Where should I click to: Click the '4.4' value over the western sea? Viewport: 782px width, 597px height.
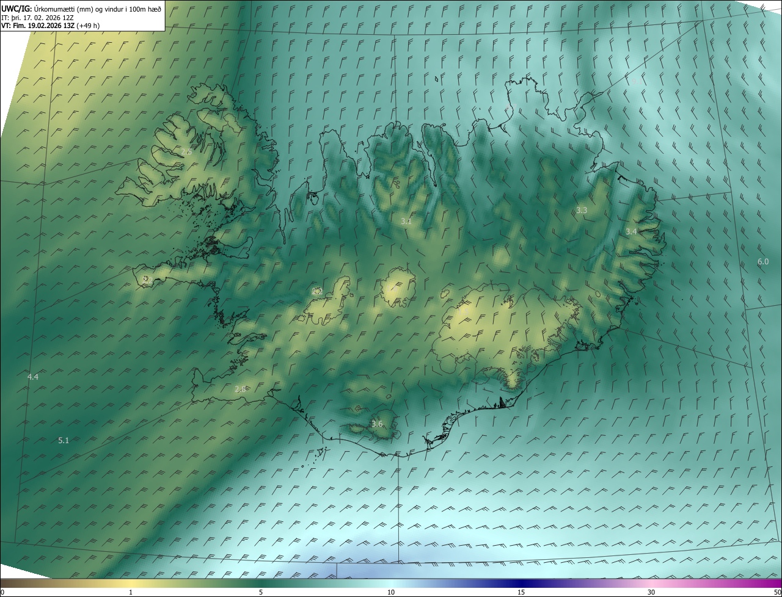[x=33, y=377]
